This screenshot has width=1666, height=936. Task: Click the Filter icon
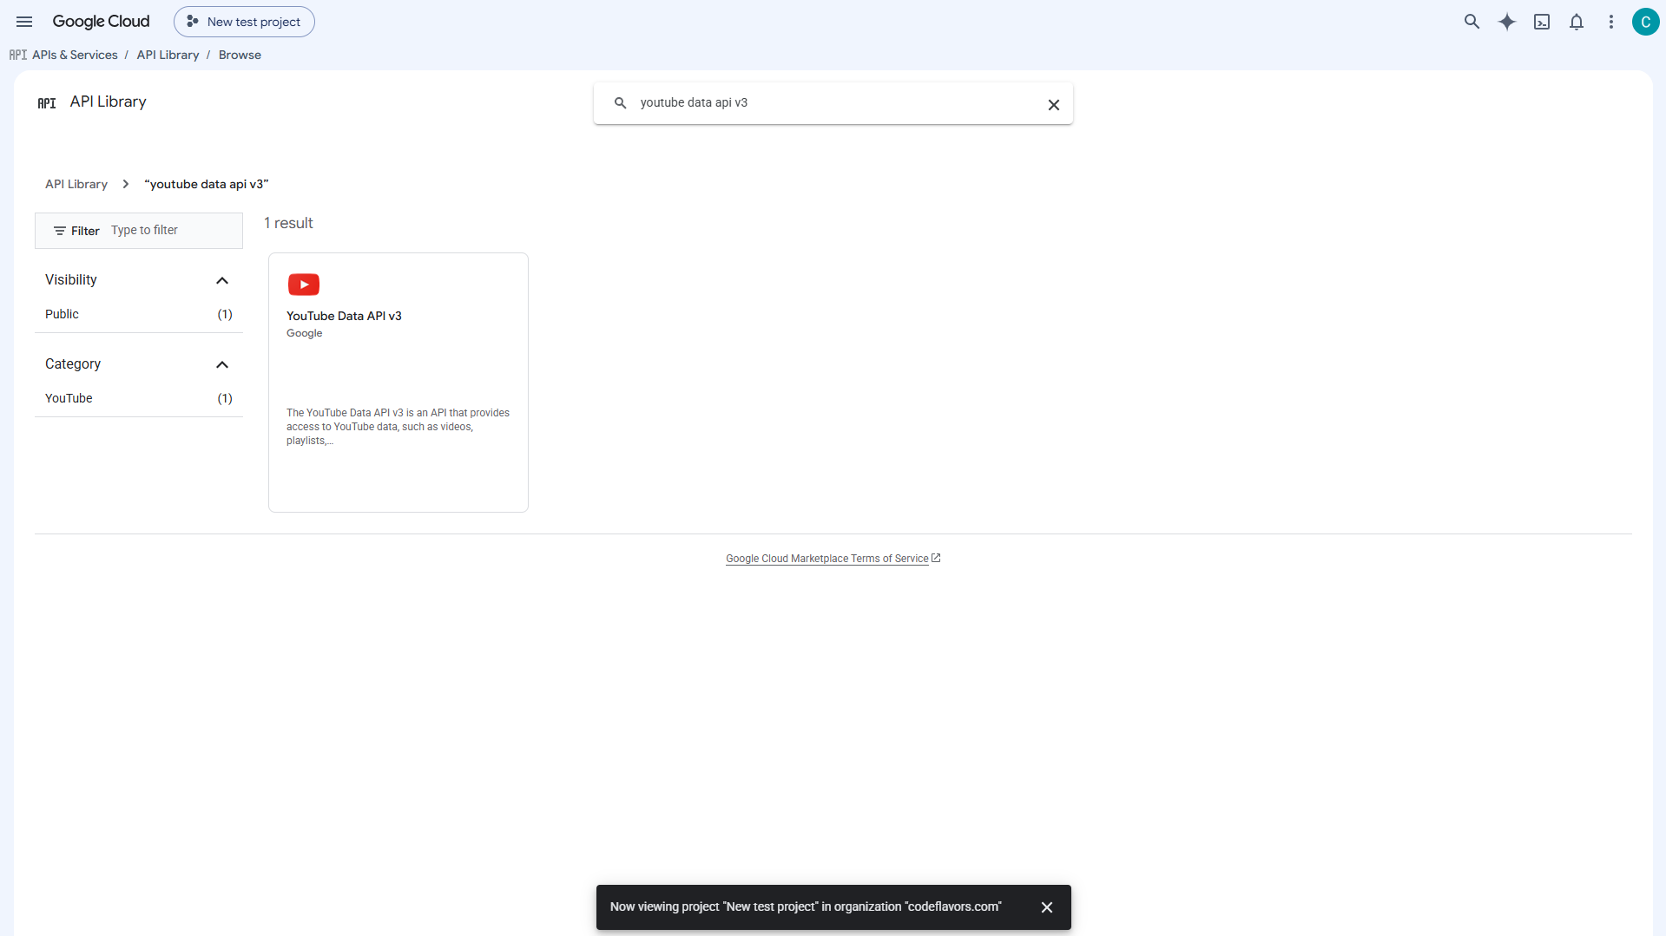pos(60,231)
